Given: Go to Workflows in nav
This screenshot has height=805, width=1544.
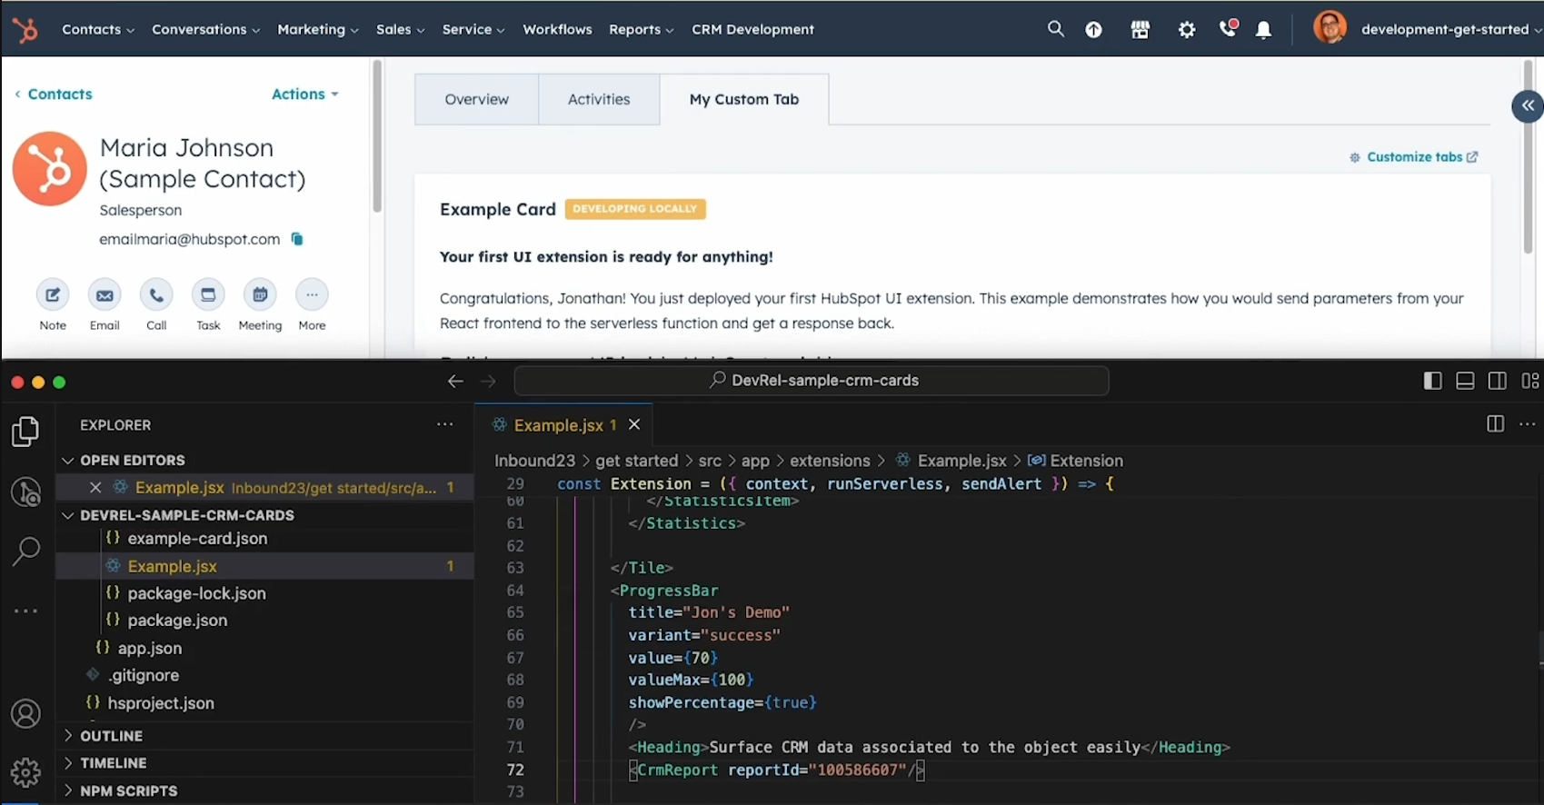Looking at the screenshot, I should coord(557,29).
